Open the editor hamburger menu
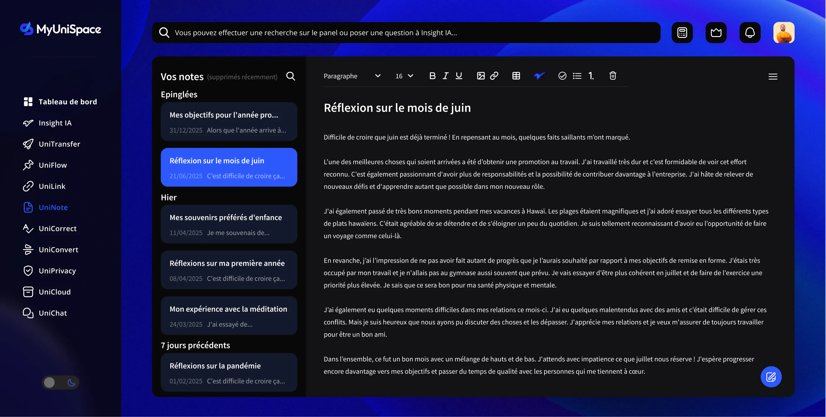826x417 pixels. (773, 76)
